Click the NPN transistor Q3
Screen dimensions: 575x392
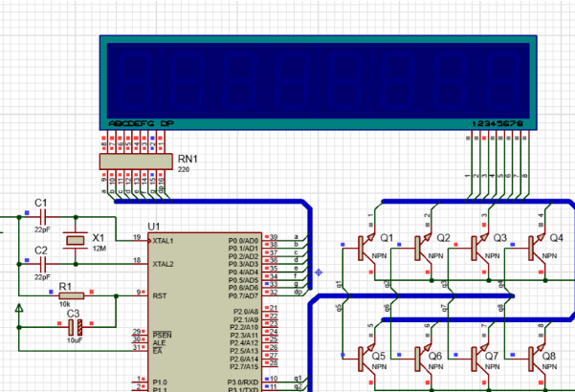click(x=480, y=249)
